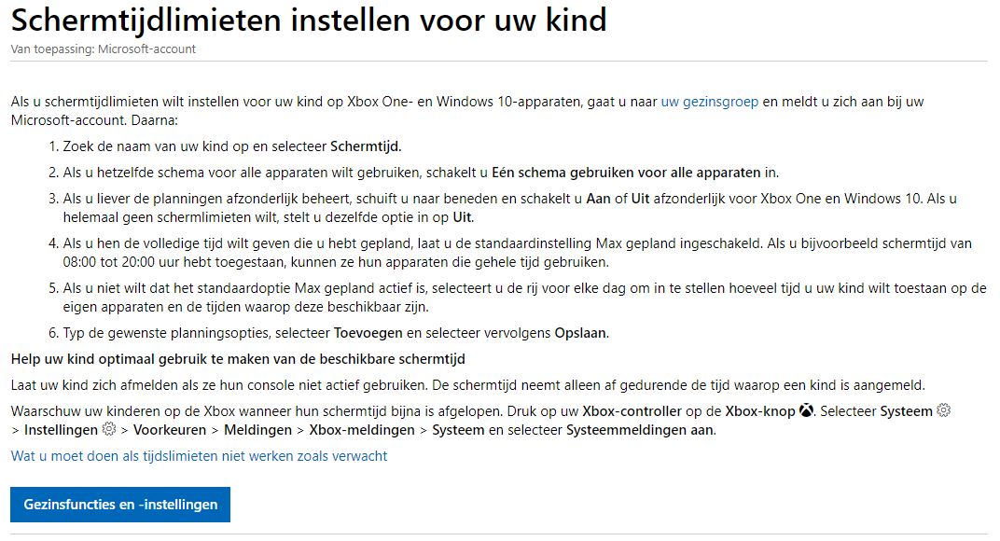The height and width of the screenshot is (541, 1000).
Task: Click the bold word Schermtijd in step one
Action: (x=366, y=146)
